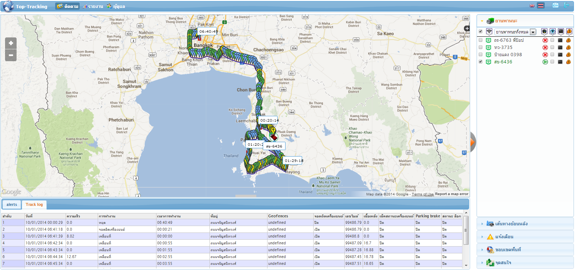Zoom in on the map

pos(11,43)
